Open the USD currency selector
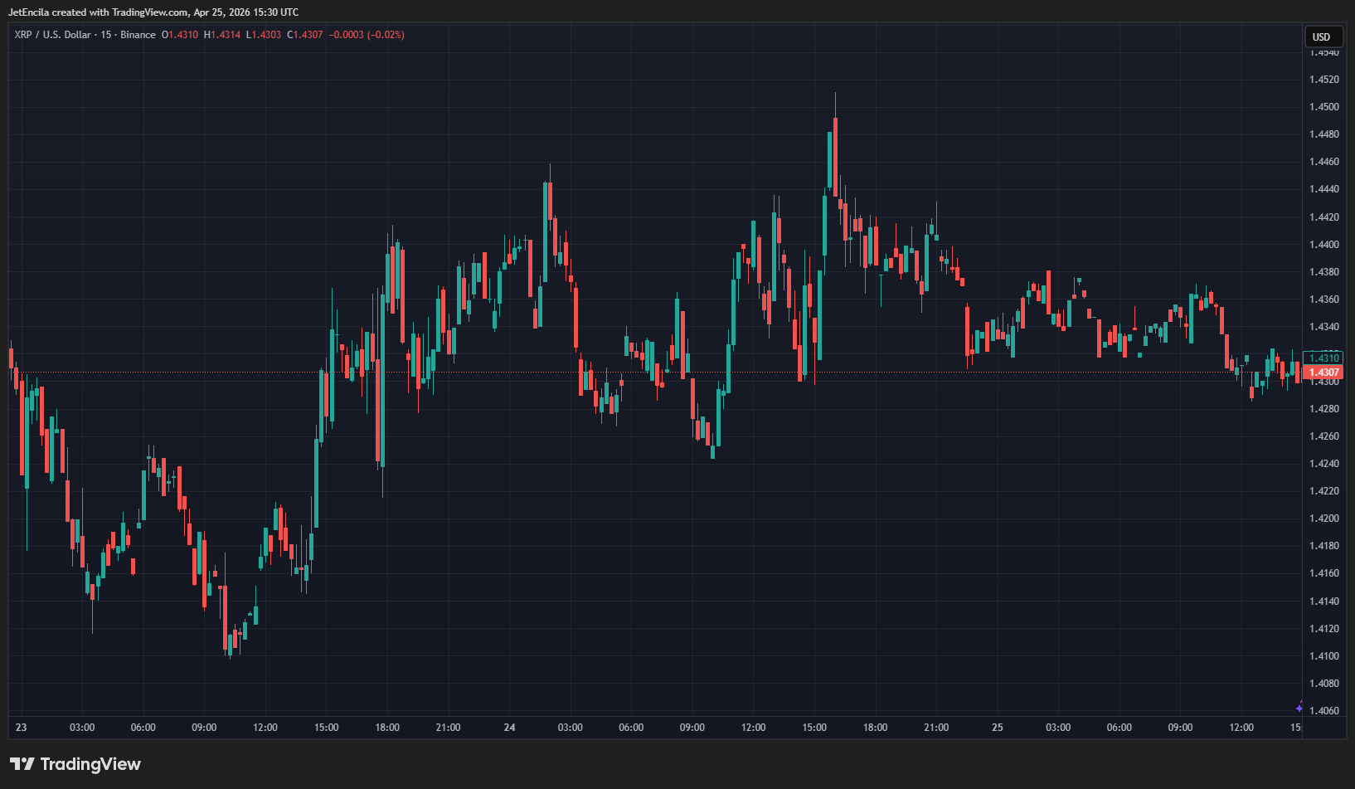 point(1321,37)
